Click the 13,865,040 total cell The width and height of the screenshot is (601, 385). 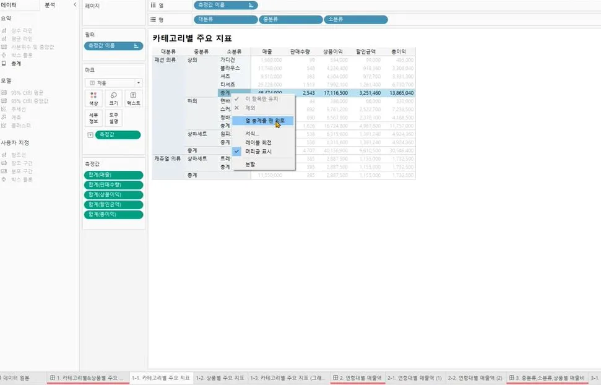pyautogui.click(x=401, y=93)
